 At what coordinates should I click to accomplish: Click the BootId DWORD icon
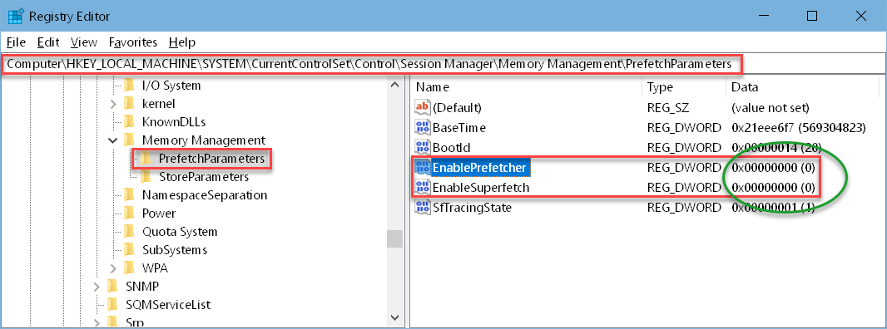(x=423, y=148)
